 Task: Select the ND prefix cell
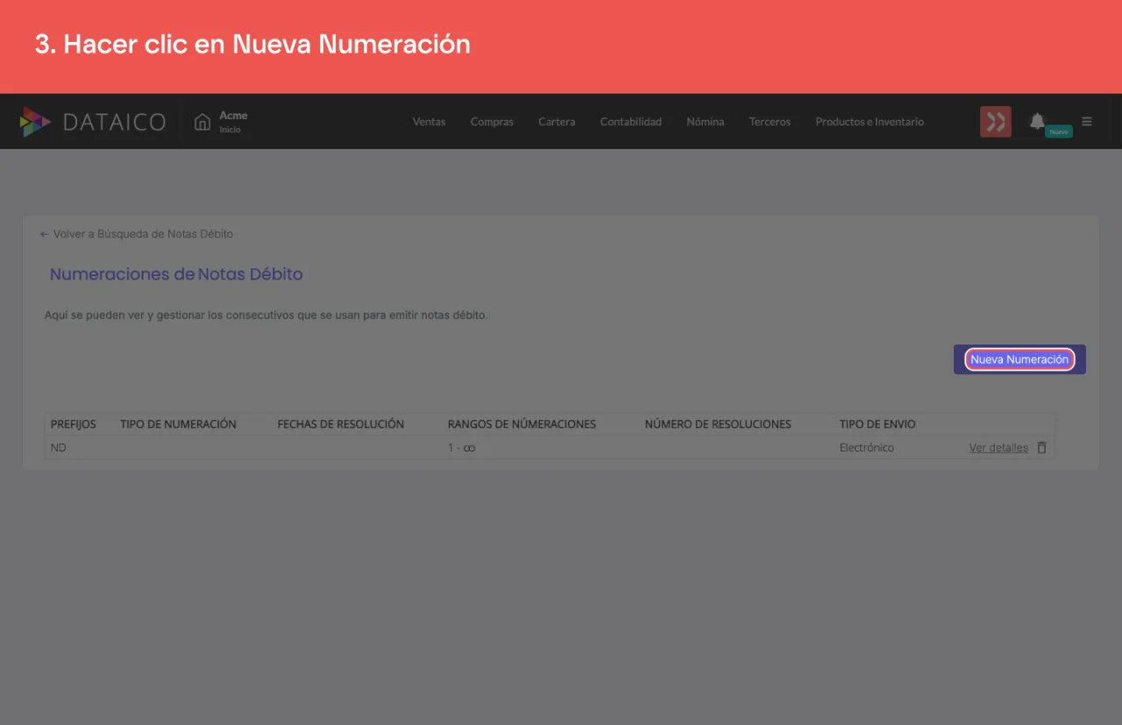click(x=59, y=448)
